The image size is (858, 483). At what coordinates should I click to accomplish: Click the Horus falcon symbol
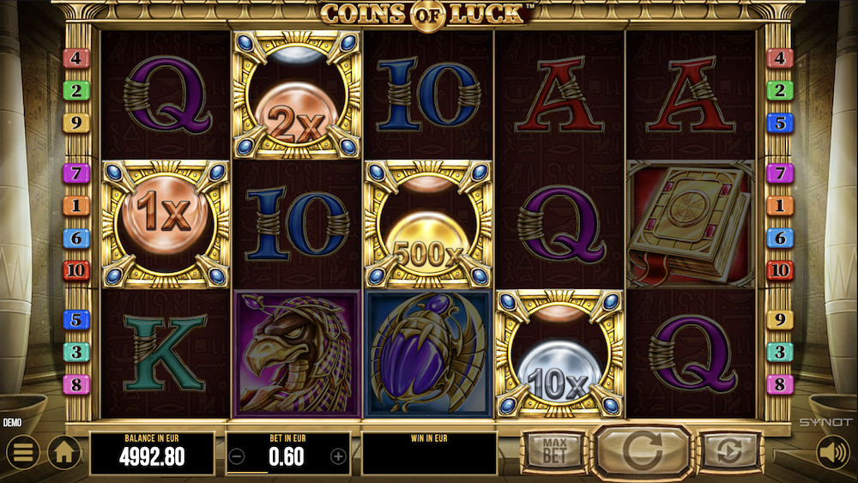coord(296,354)
